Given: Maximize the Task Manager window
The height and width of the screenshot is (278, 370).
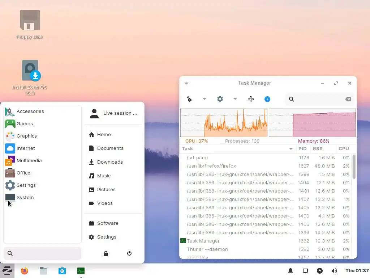Looking at the screenshot, I should [336, 83].
